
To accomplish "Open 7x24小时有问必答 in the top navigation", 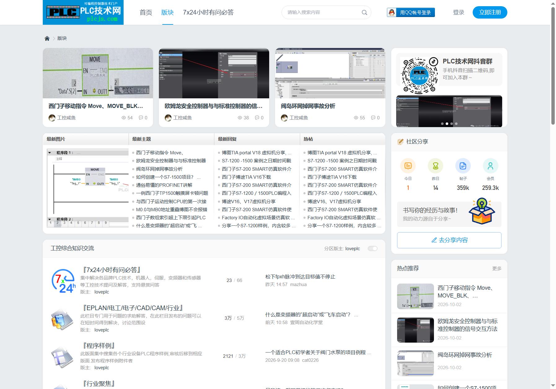I will [x=208, y=12].
